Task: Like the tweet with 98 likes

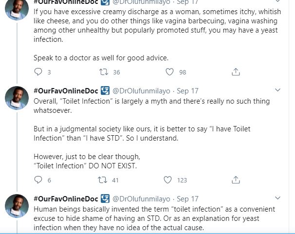Action: pyautogui.click(x=169, y=72)
